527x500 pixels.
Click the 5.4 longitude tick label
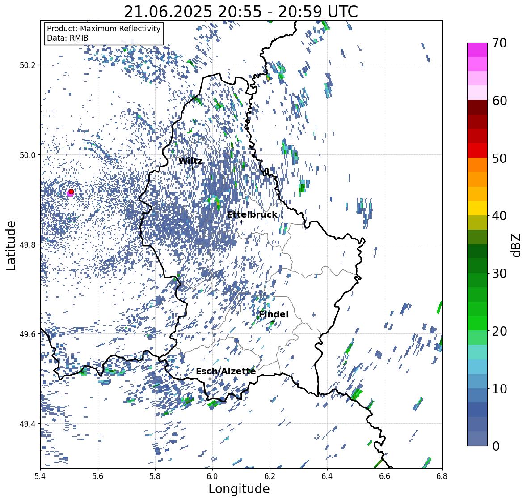click(40, 476)
